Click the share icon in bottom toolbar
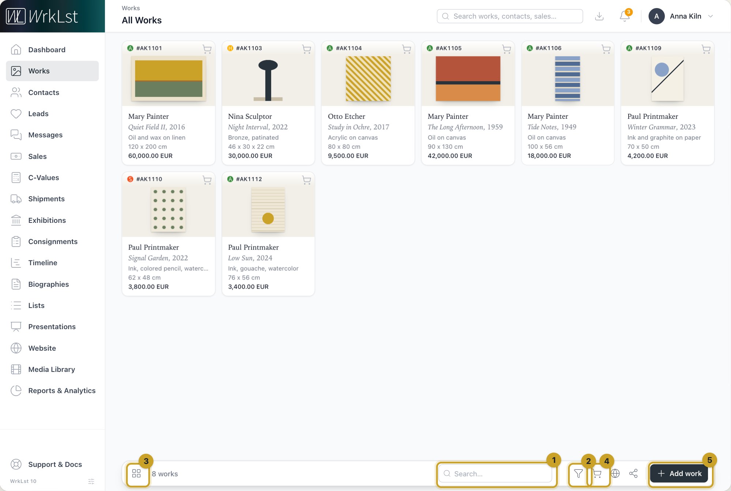Screen dimensions: 731x491 point(633,473)
